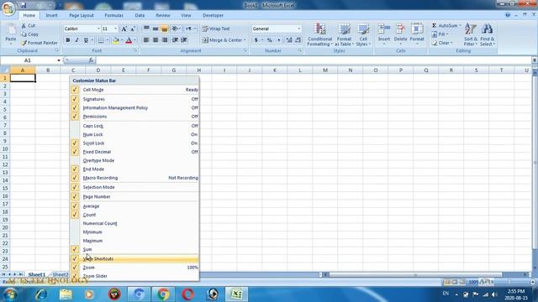Viewport: 538px width, 302px height.
Task: Click the Delete cells icon
Action: 400,29
